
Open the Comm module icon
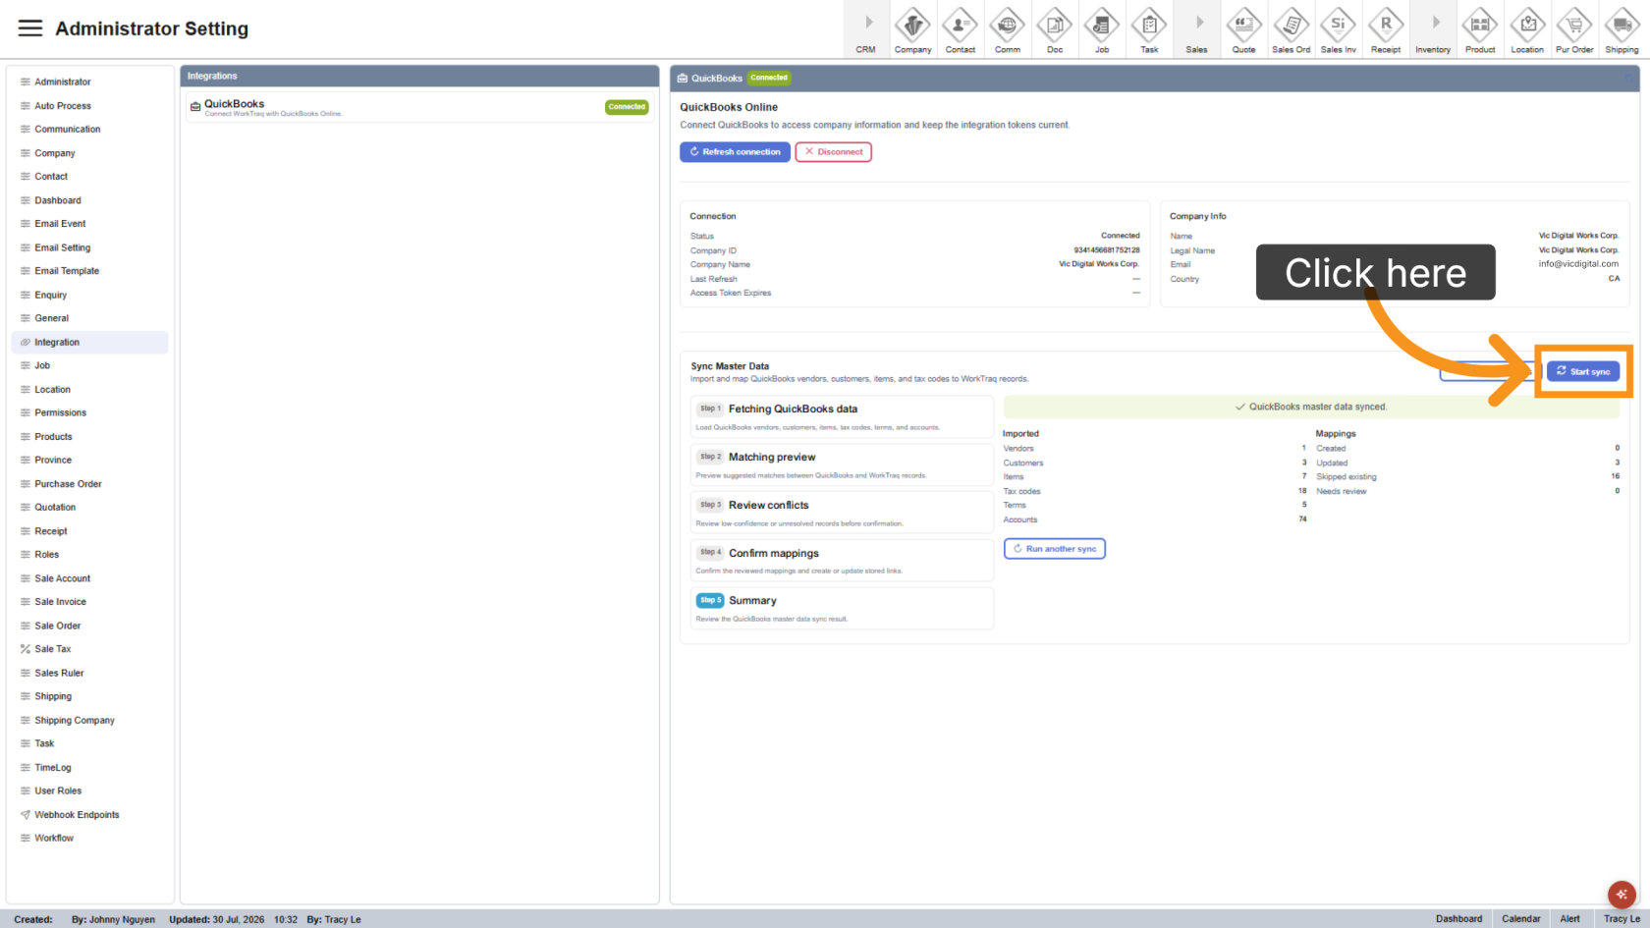coord(1007,28)
